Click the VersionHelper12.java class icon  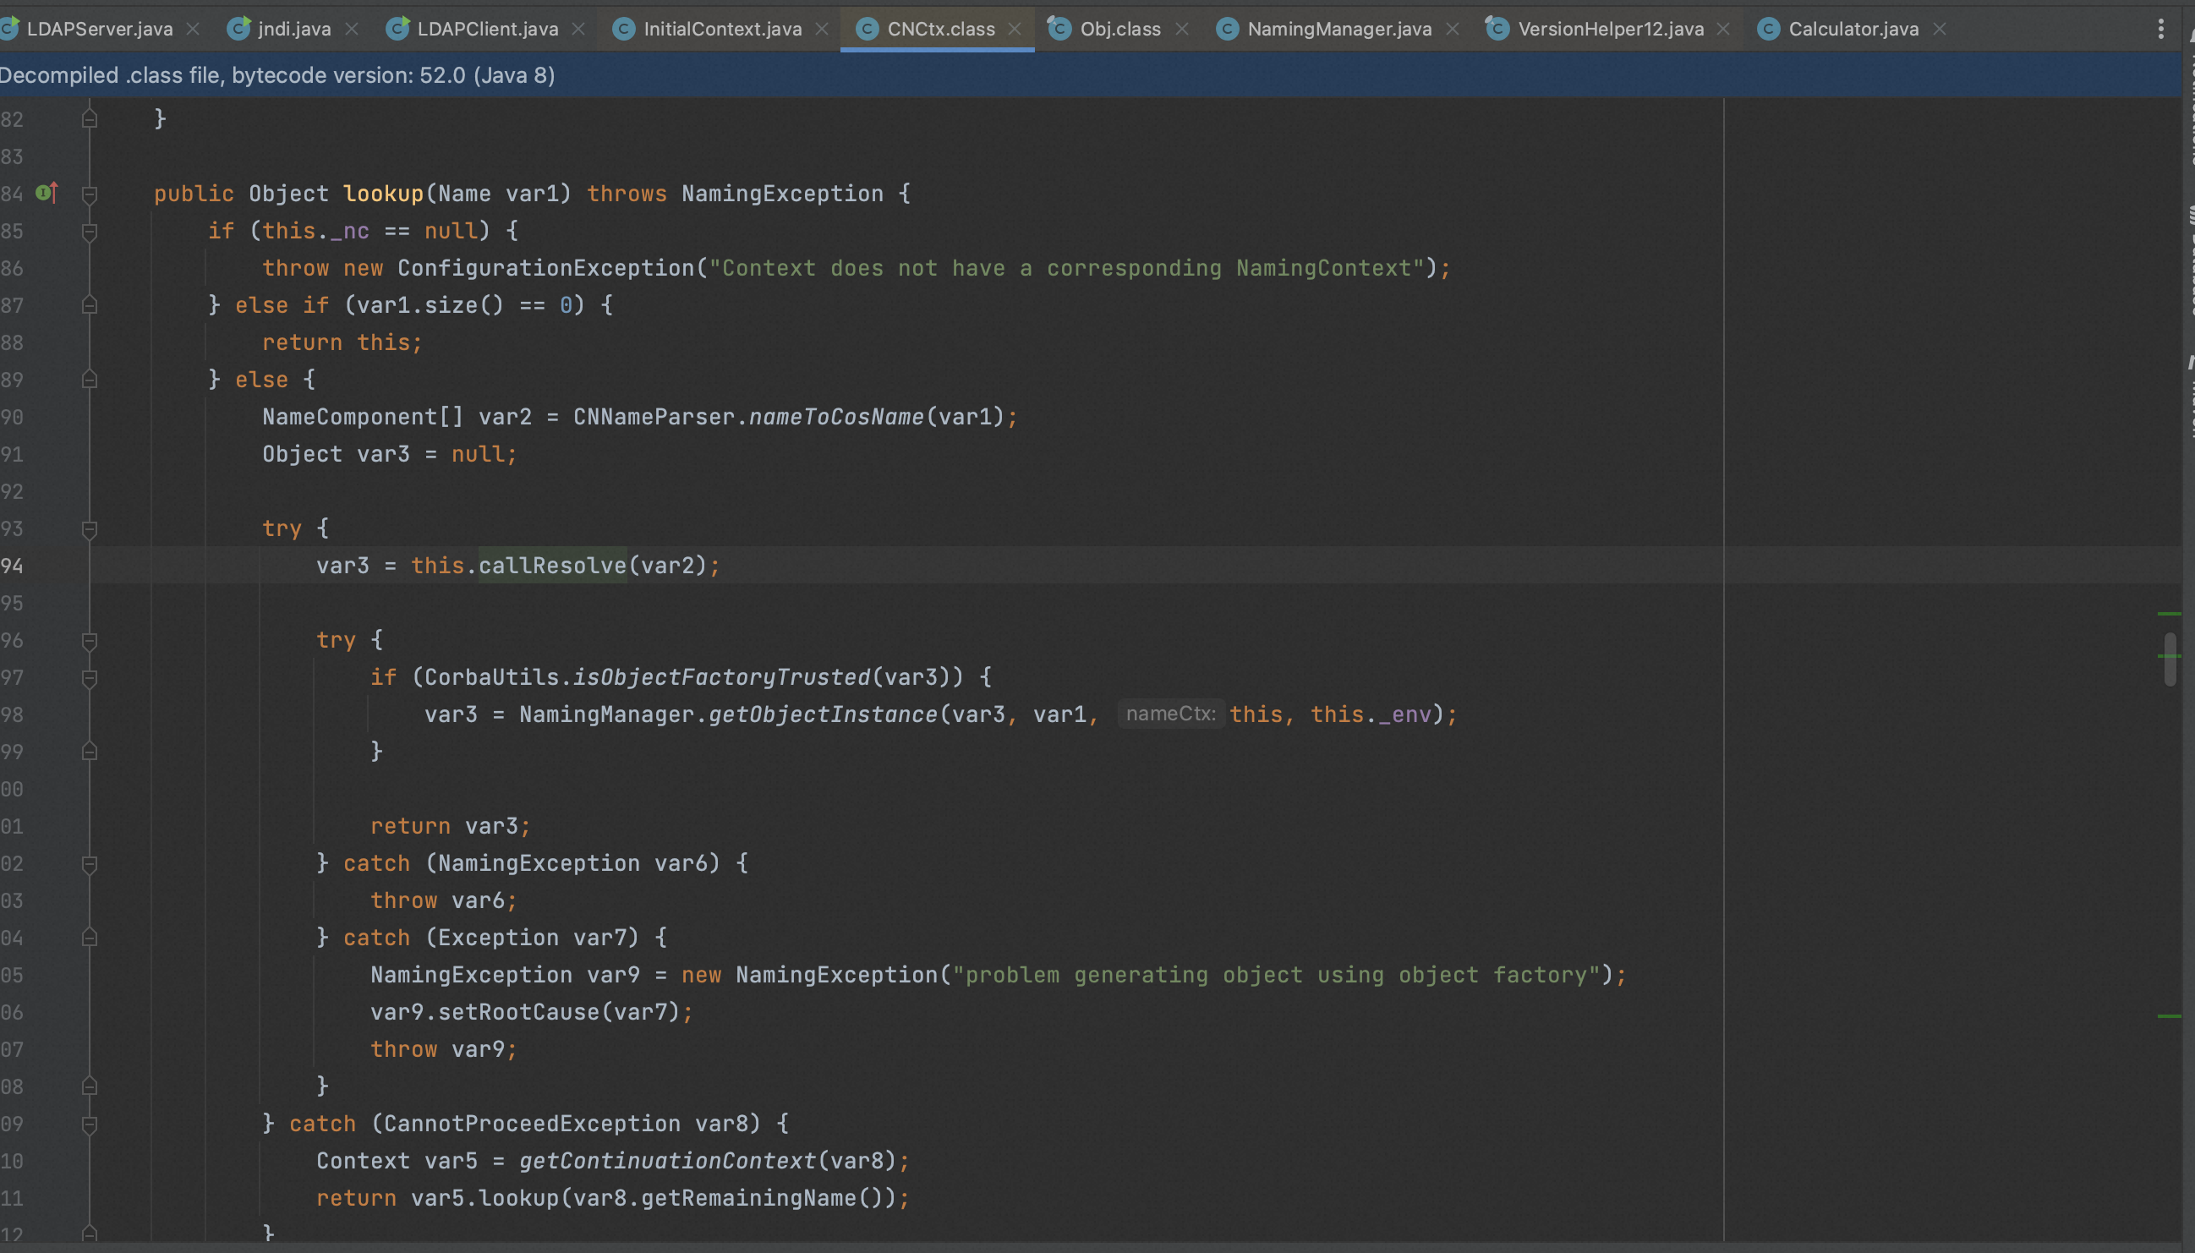[1497, 29]
